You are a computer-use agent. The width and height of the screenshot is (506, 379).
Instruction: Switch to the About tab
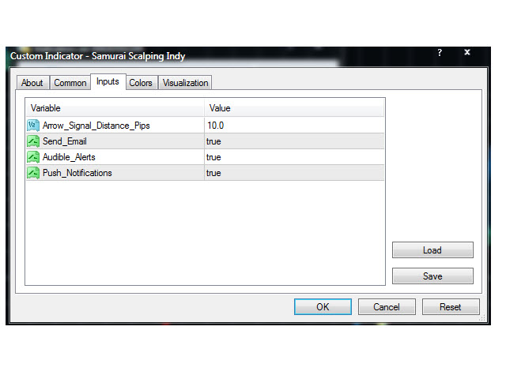point(32,83)
